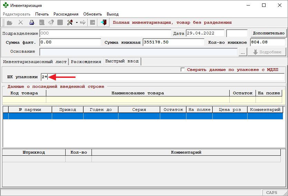Click the right arrow toolbar icon

coord(83,23)
